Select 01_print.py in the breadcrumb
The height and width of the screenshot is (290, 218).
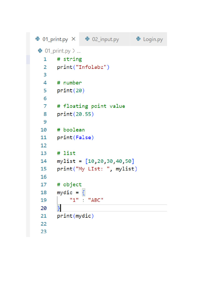coord(58,51)
